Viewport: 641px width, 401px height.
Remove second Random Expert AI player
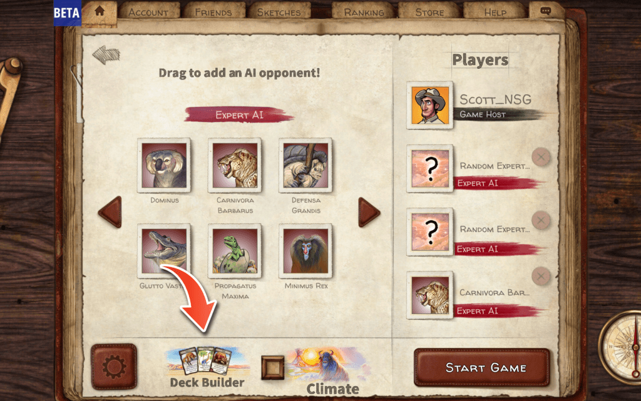pyautogui.click(x=541, y=220)
